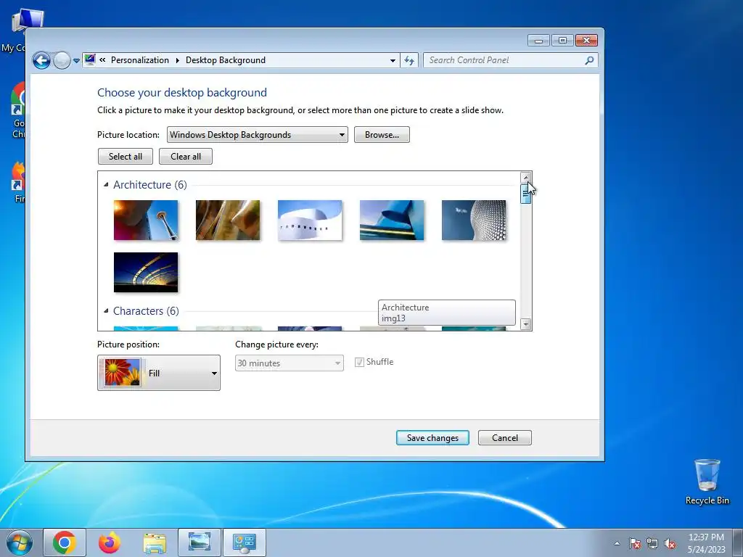Open the address bar history dropdown
Image resolution: width=743 pixels, height=557 pixels.
tap(393, 61)
